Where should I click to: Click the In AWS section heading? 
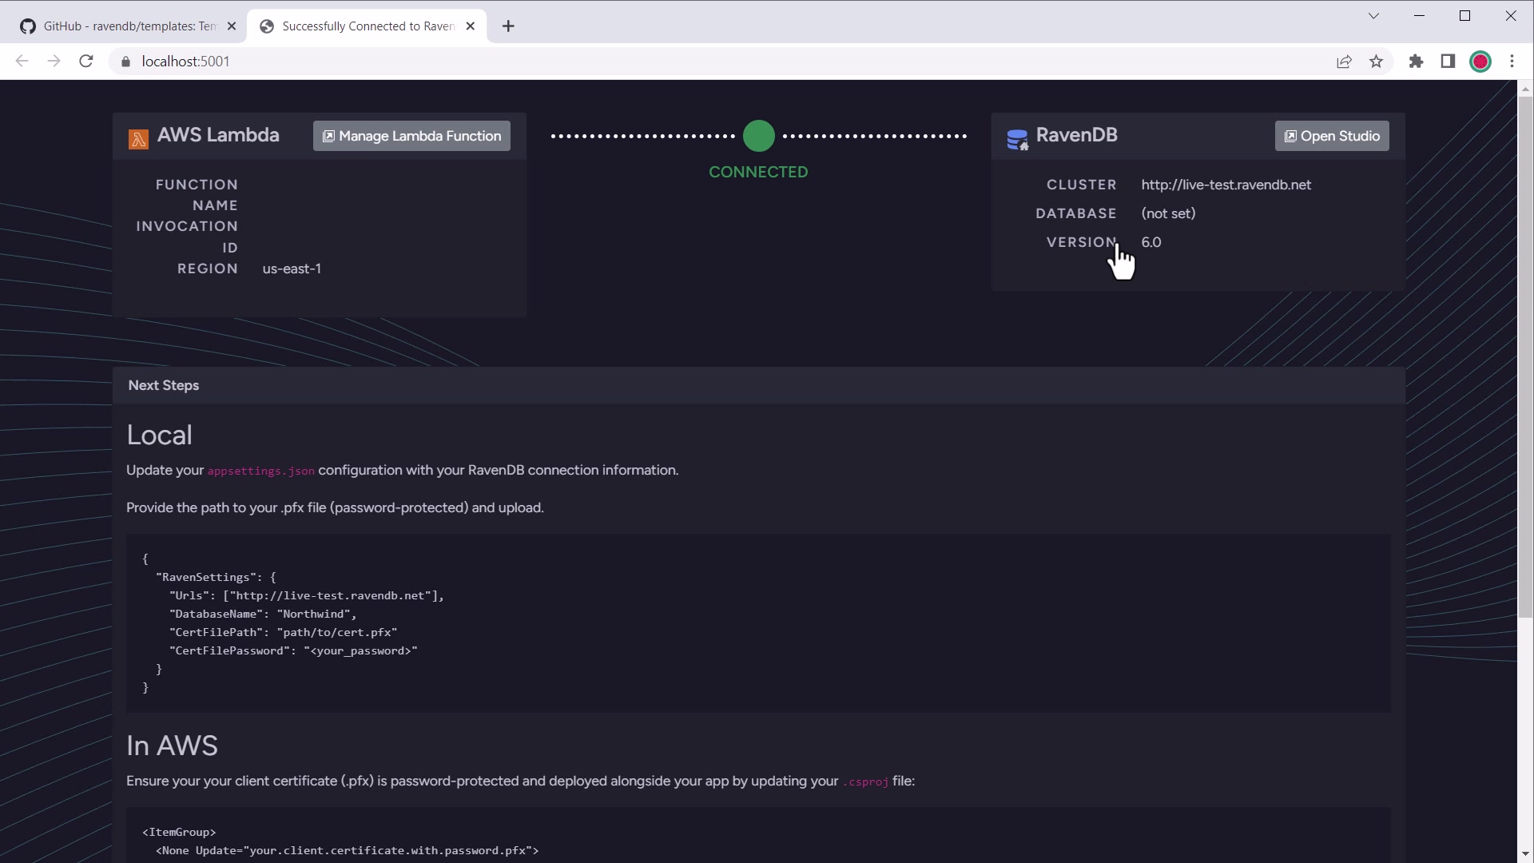click(x=172, y=746)
